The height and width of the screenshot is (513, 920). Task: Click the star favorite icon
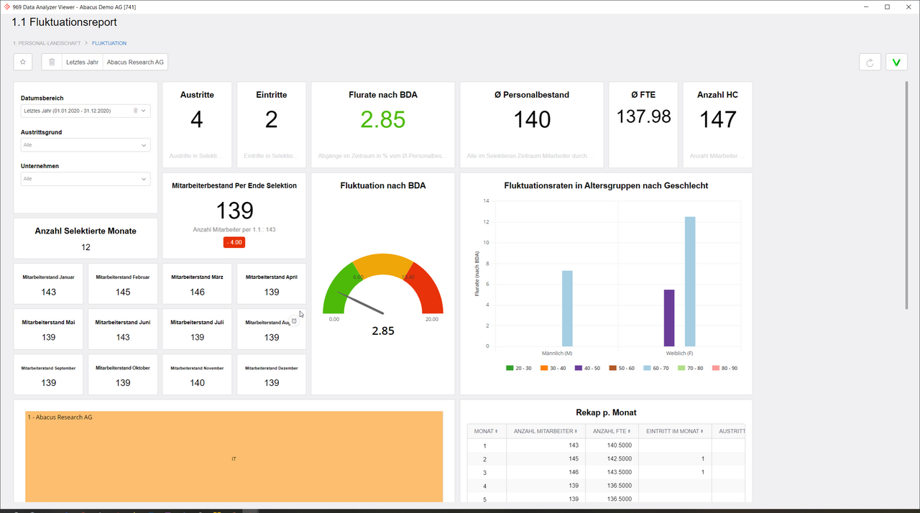23,62
